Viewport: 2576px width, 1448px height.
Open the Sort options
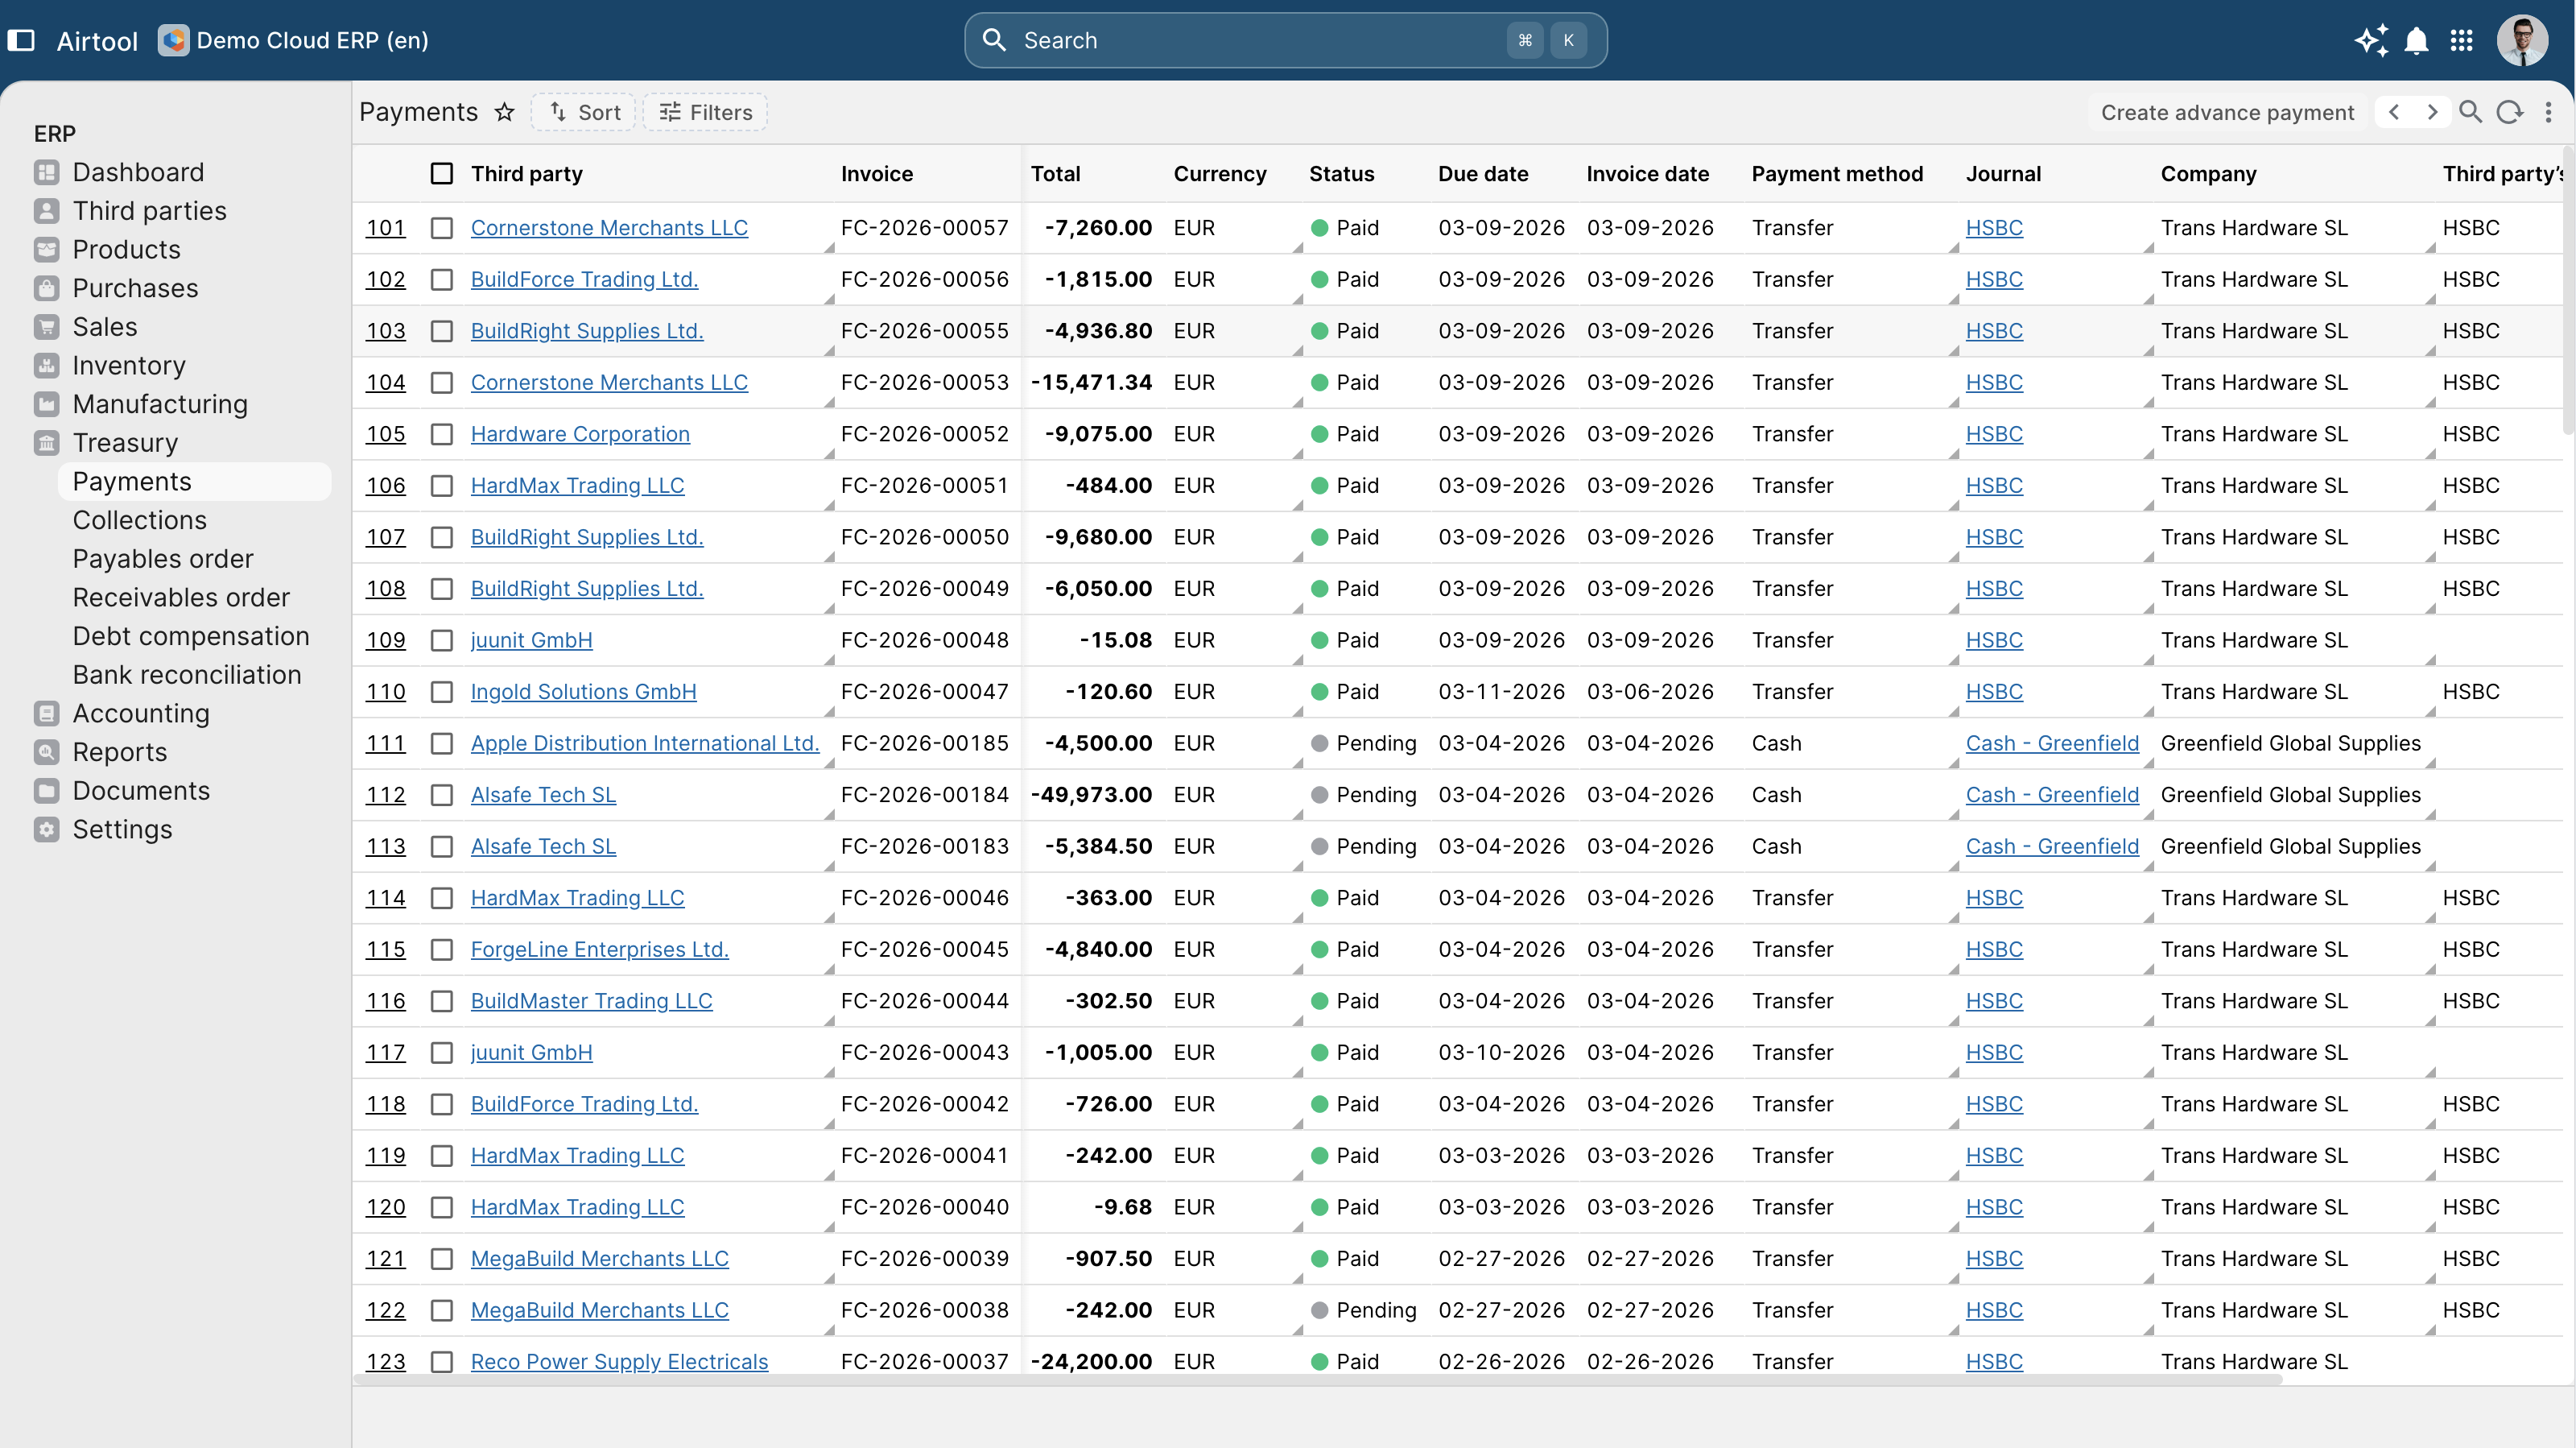click(x=583, y=112)
